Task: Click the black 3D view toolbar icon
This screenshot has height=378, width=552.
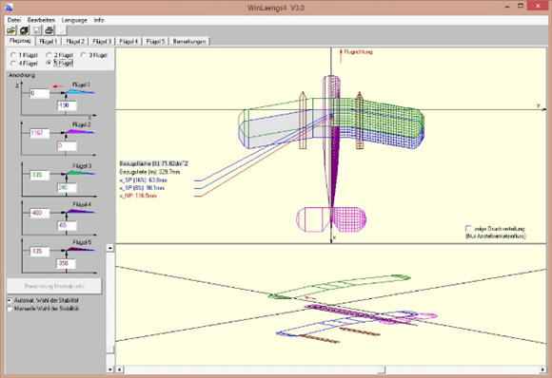Action: 24,30
